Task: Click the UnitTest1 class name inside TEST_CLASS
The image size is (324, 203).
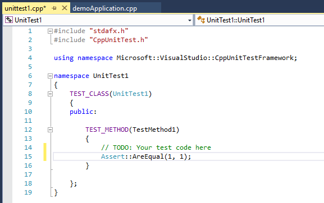Action: 130,94
